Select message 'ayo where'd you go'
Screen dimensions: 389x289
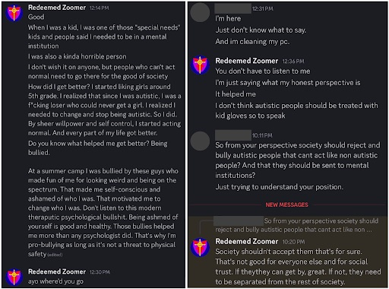pos(55,281)
